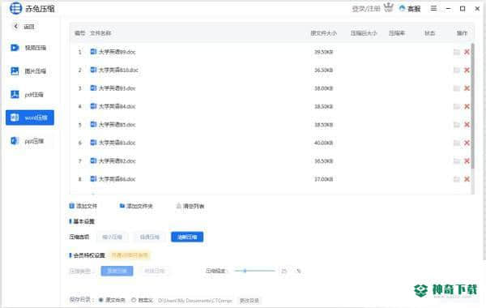Image resolution: width=486 pixels, height=308 pixels.
Task: Delete row 2 file with red X
Action: click(x=467, y=70)
